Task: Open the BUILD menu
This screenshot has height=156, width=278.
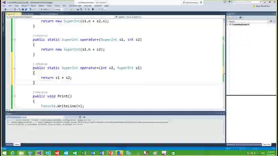Action: click(x=33, y=6)
